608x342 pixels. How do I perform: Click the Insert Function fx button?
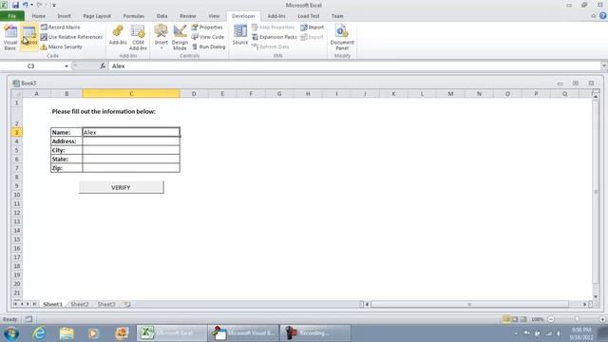pyautogui.click(x=103, y=66)
